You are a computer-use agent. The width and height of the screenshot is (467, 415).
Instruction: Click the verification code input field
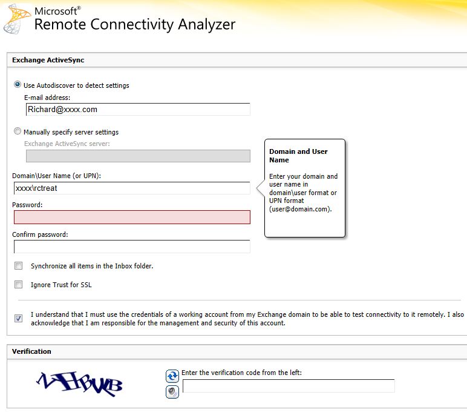point(289,386)
